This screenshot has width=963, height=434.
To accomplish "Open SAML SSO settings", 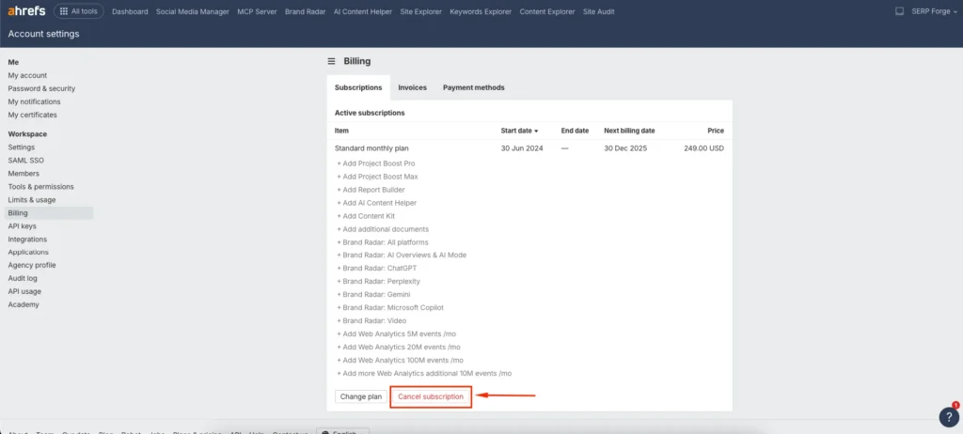I will tap(25, 161).
